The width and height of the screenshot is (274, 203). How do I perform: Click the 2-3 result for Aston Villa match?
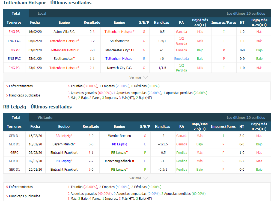92,32
